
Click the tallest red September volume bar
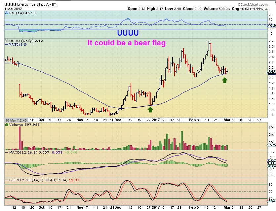click(20, 138)
